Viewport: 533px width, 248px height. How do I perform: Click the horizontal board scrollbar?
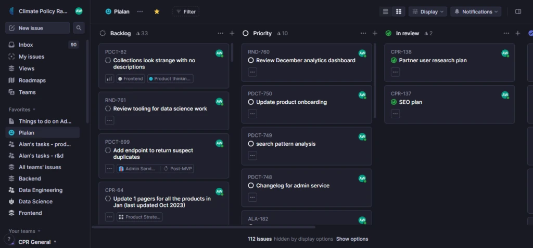coord(203,227)
